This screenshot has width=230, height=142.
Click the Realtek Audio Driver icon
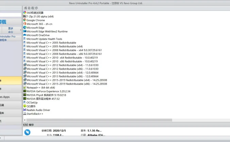[25, 110]
